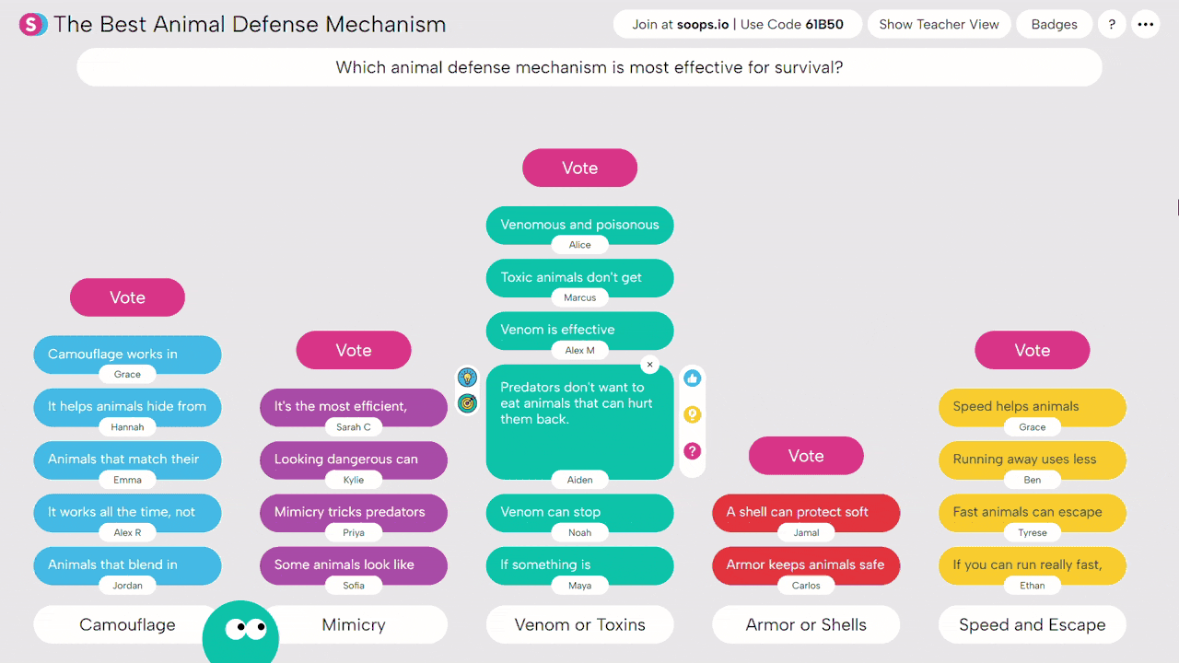Screen dimensions: 1179x663
Task: Select the Mimicry category label
Action: (x=353, y=624)
